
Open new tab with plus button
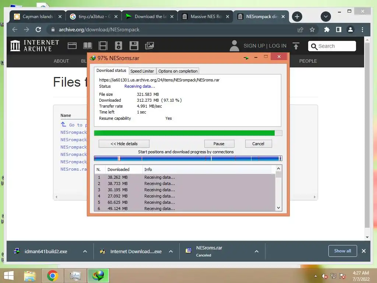(x=297, y=17)
